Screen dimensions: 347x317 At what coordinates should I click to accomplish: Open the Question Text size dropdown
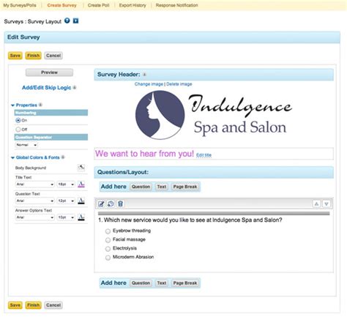coord(66,201)
